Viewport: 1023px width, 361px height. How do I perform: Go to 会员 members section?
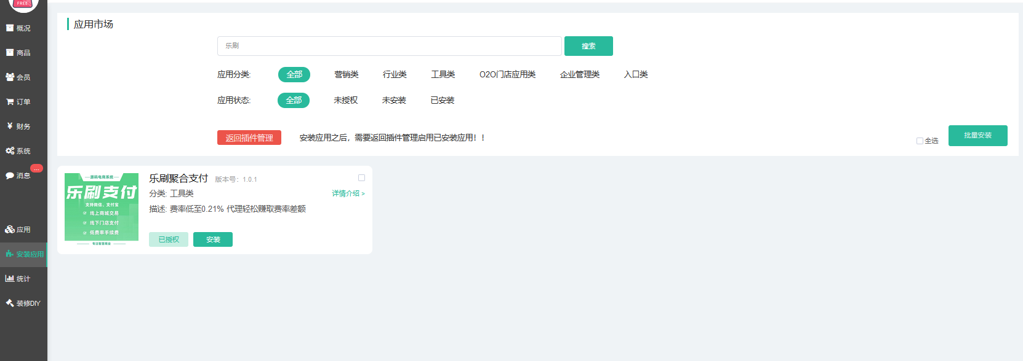(10, 77)
